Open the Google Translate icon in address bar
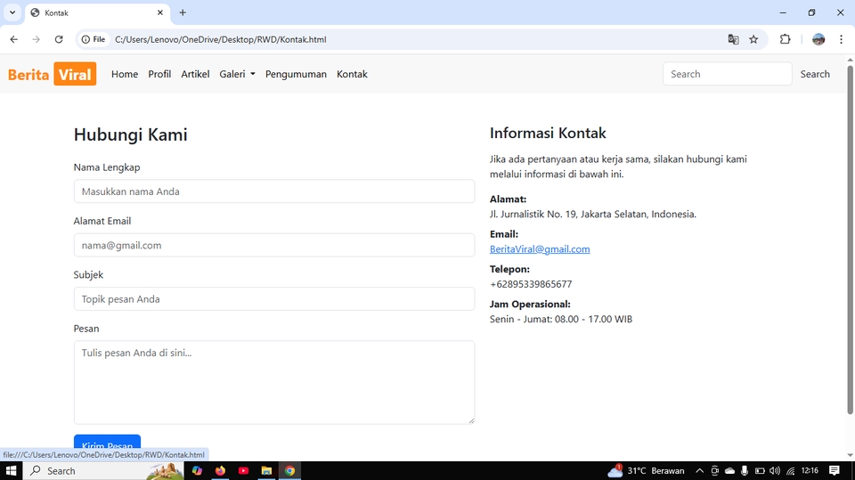855x480 pixels. tap(733, 39)
